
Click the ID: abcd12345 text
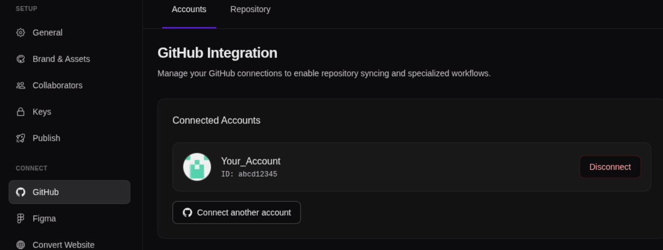pos(249,174)
